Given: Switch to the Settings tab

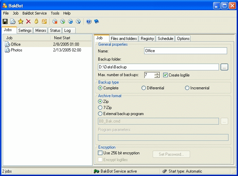Looking at the screenshot, I should (x=25, y=30).
